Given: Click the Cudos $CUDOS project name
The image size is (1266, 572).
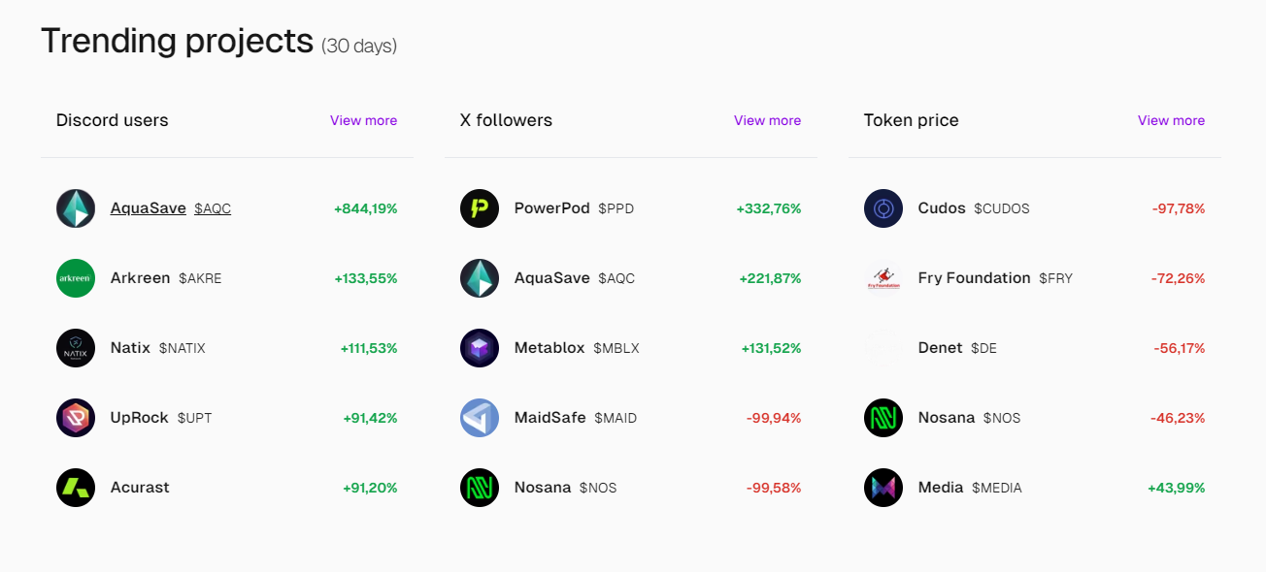Looking at the screenshot, I should click(974, 208).
